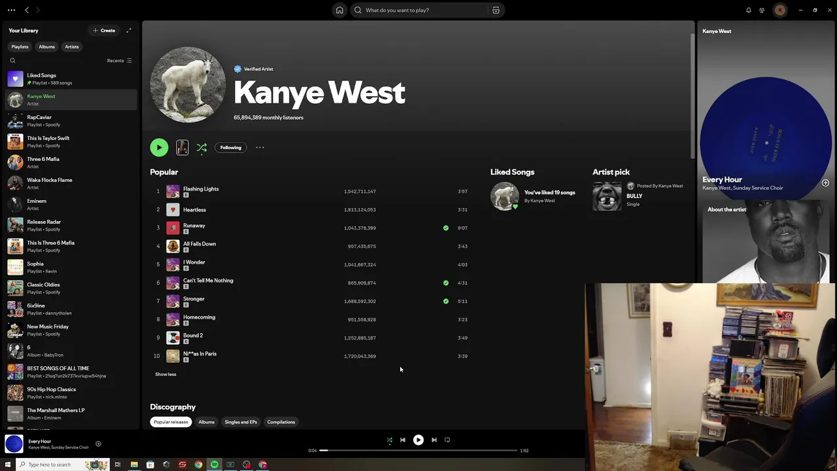
Task: Open the Liked Songs playlist in the library
Action: 71,78
